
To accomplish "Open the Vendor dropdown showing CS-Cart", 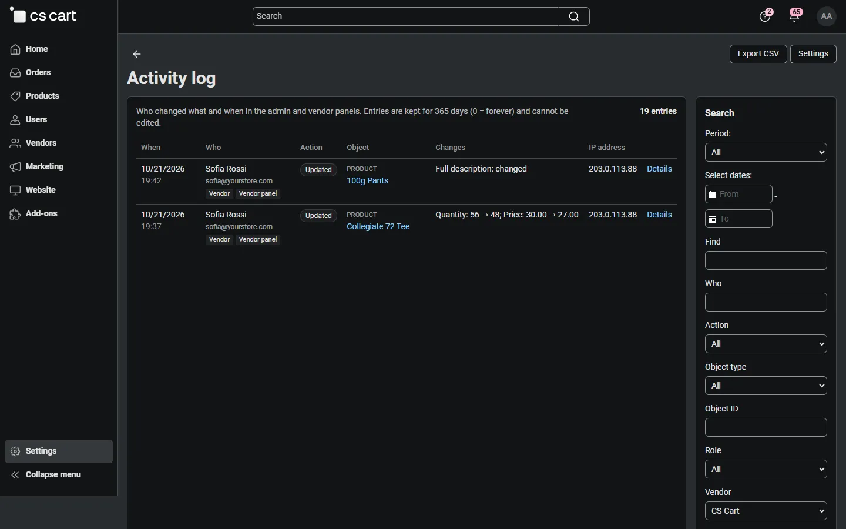I will coord(766,511).
